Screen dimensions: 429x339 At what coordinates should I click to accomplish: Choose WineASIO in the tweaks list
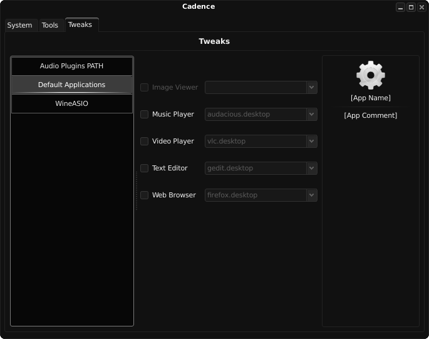tap(71, 103)
